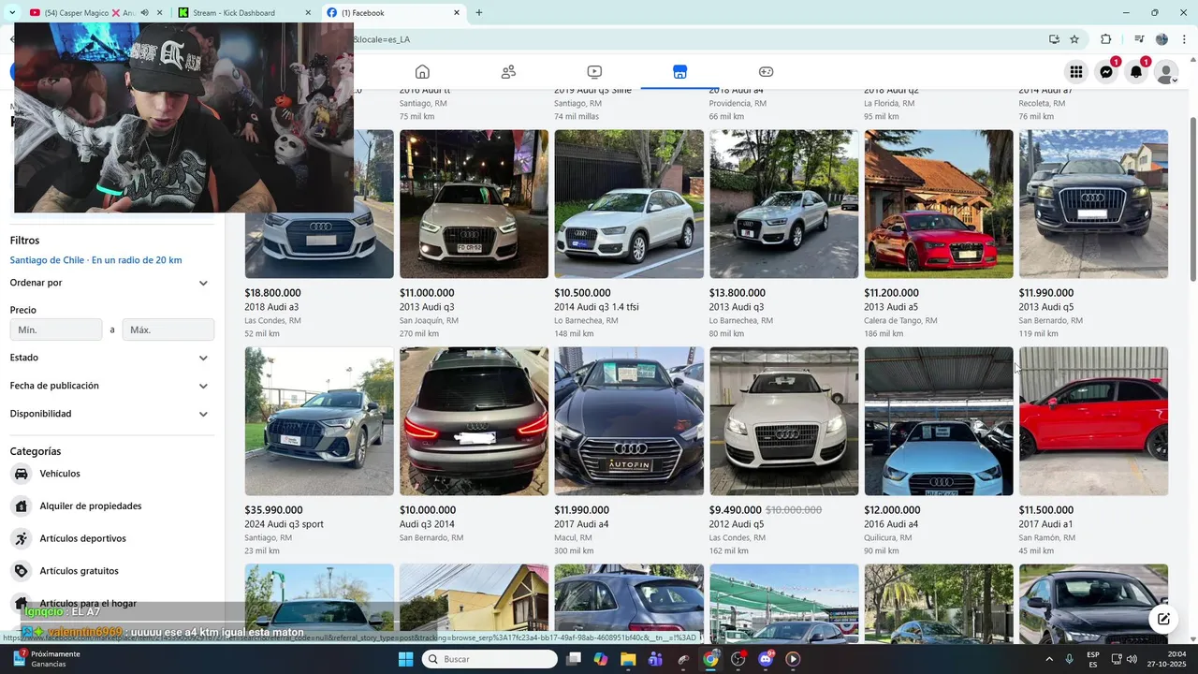Open the red 2013 Audi a5 photo
This screenshot has width=1198, height=674.
(939, 204)
